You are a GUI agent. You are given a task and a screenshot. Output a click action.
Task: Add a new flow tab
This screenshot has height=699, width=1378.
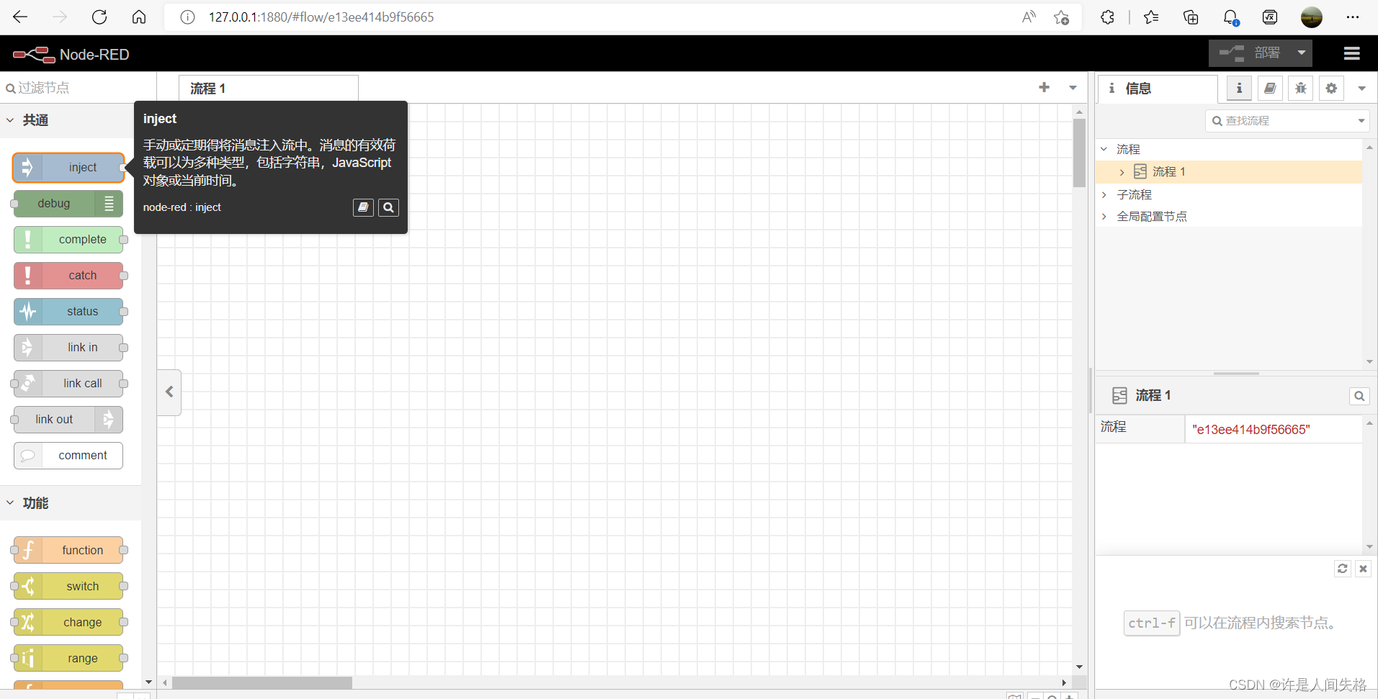point(1044,88)
